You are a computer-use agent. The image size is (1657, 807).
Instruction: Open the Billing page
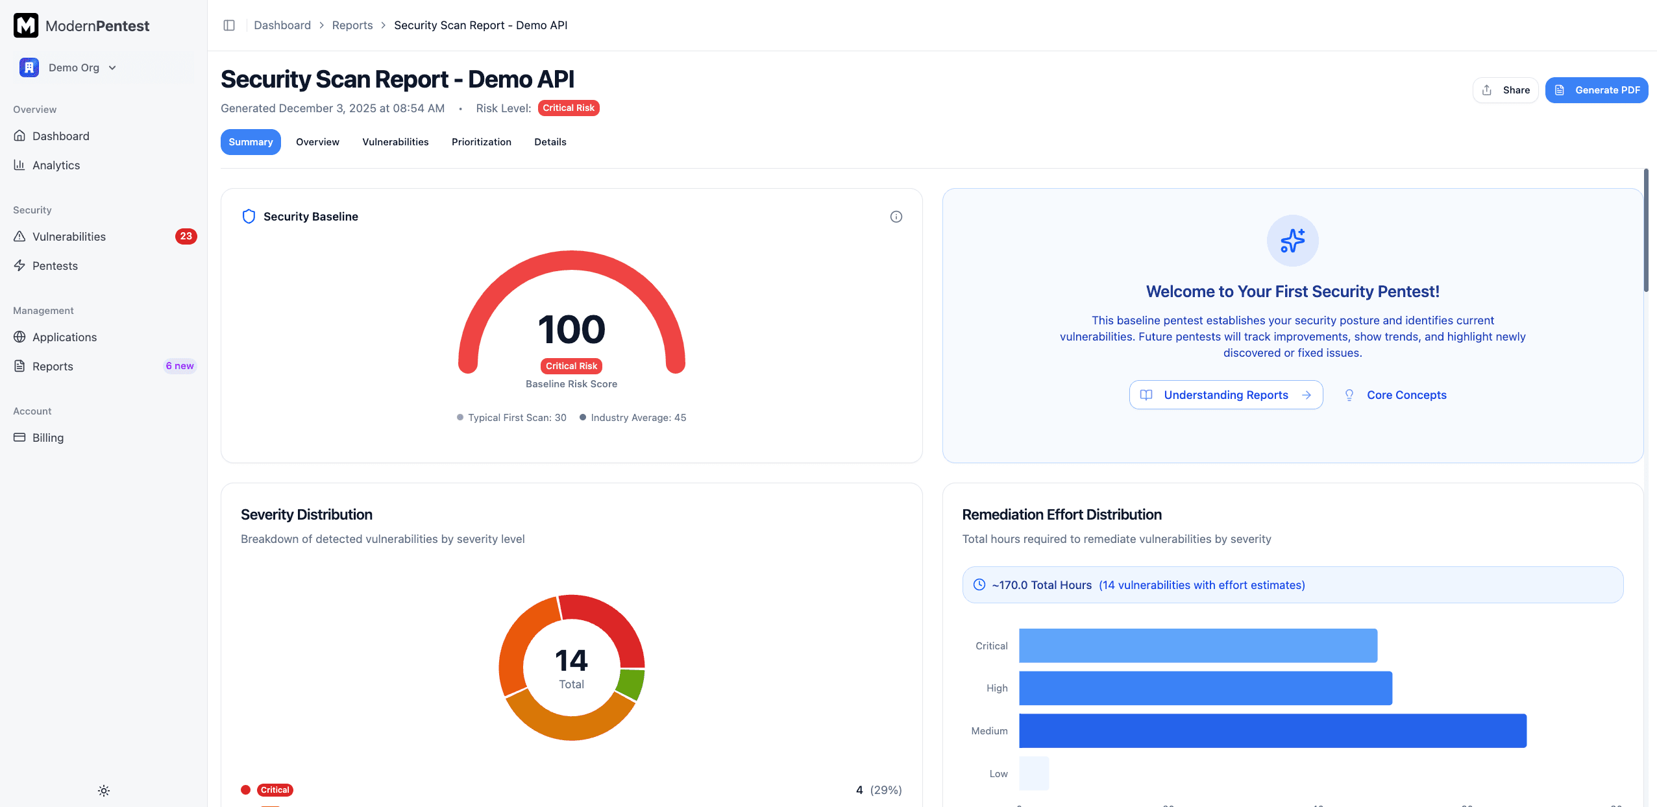tap(48, 437)
